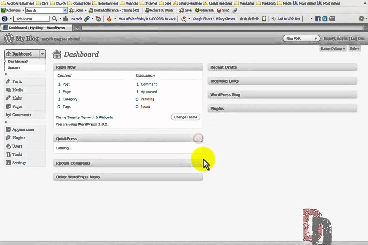Viewport: 368px width, 245px height.
Task: Expand the Other WordPress News widget header
Action: (128, 177)
